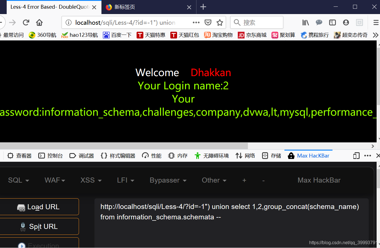Bookmark this page with star
Viewport: 380px width, 248px height.
click(x=220, y=22)
